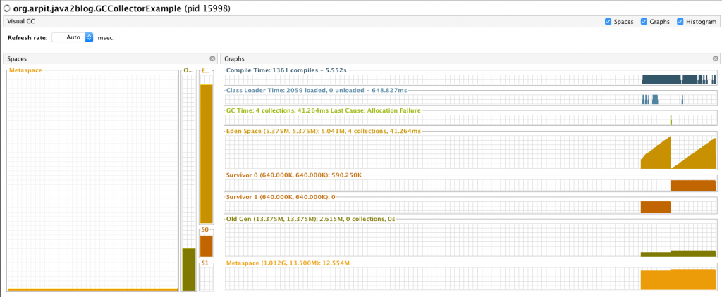Click the loading spinner icon beside title

[7, 8]
